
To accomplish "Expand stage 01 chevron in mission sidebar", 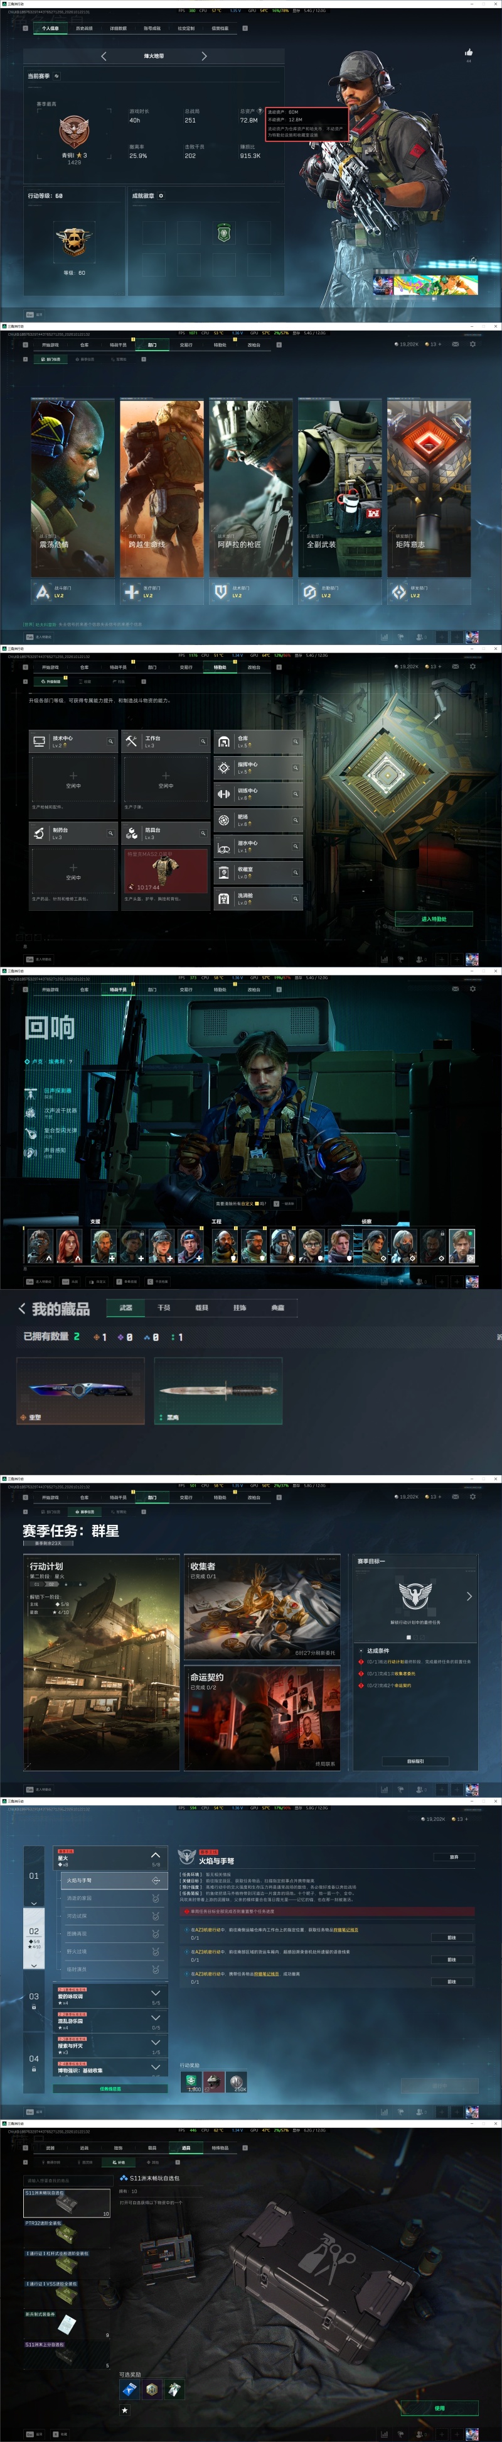I will click(34, 1903).
